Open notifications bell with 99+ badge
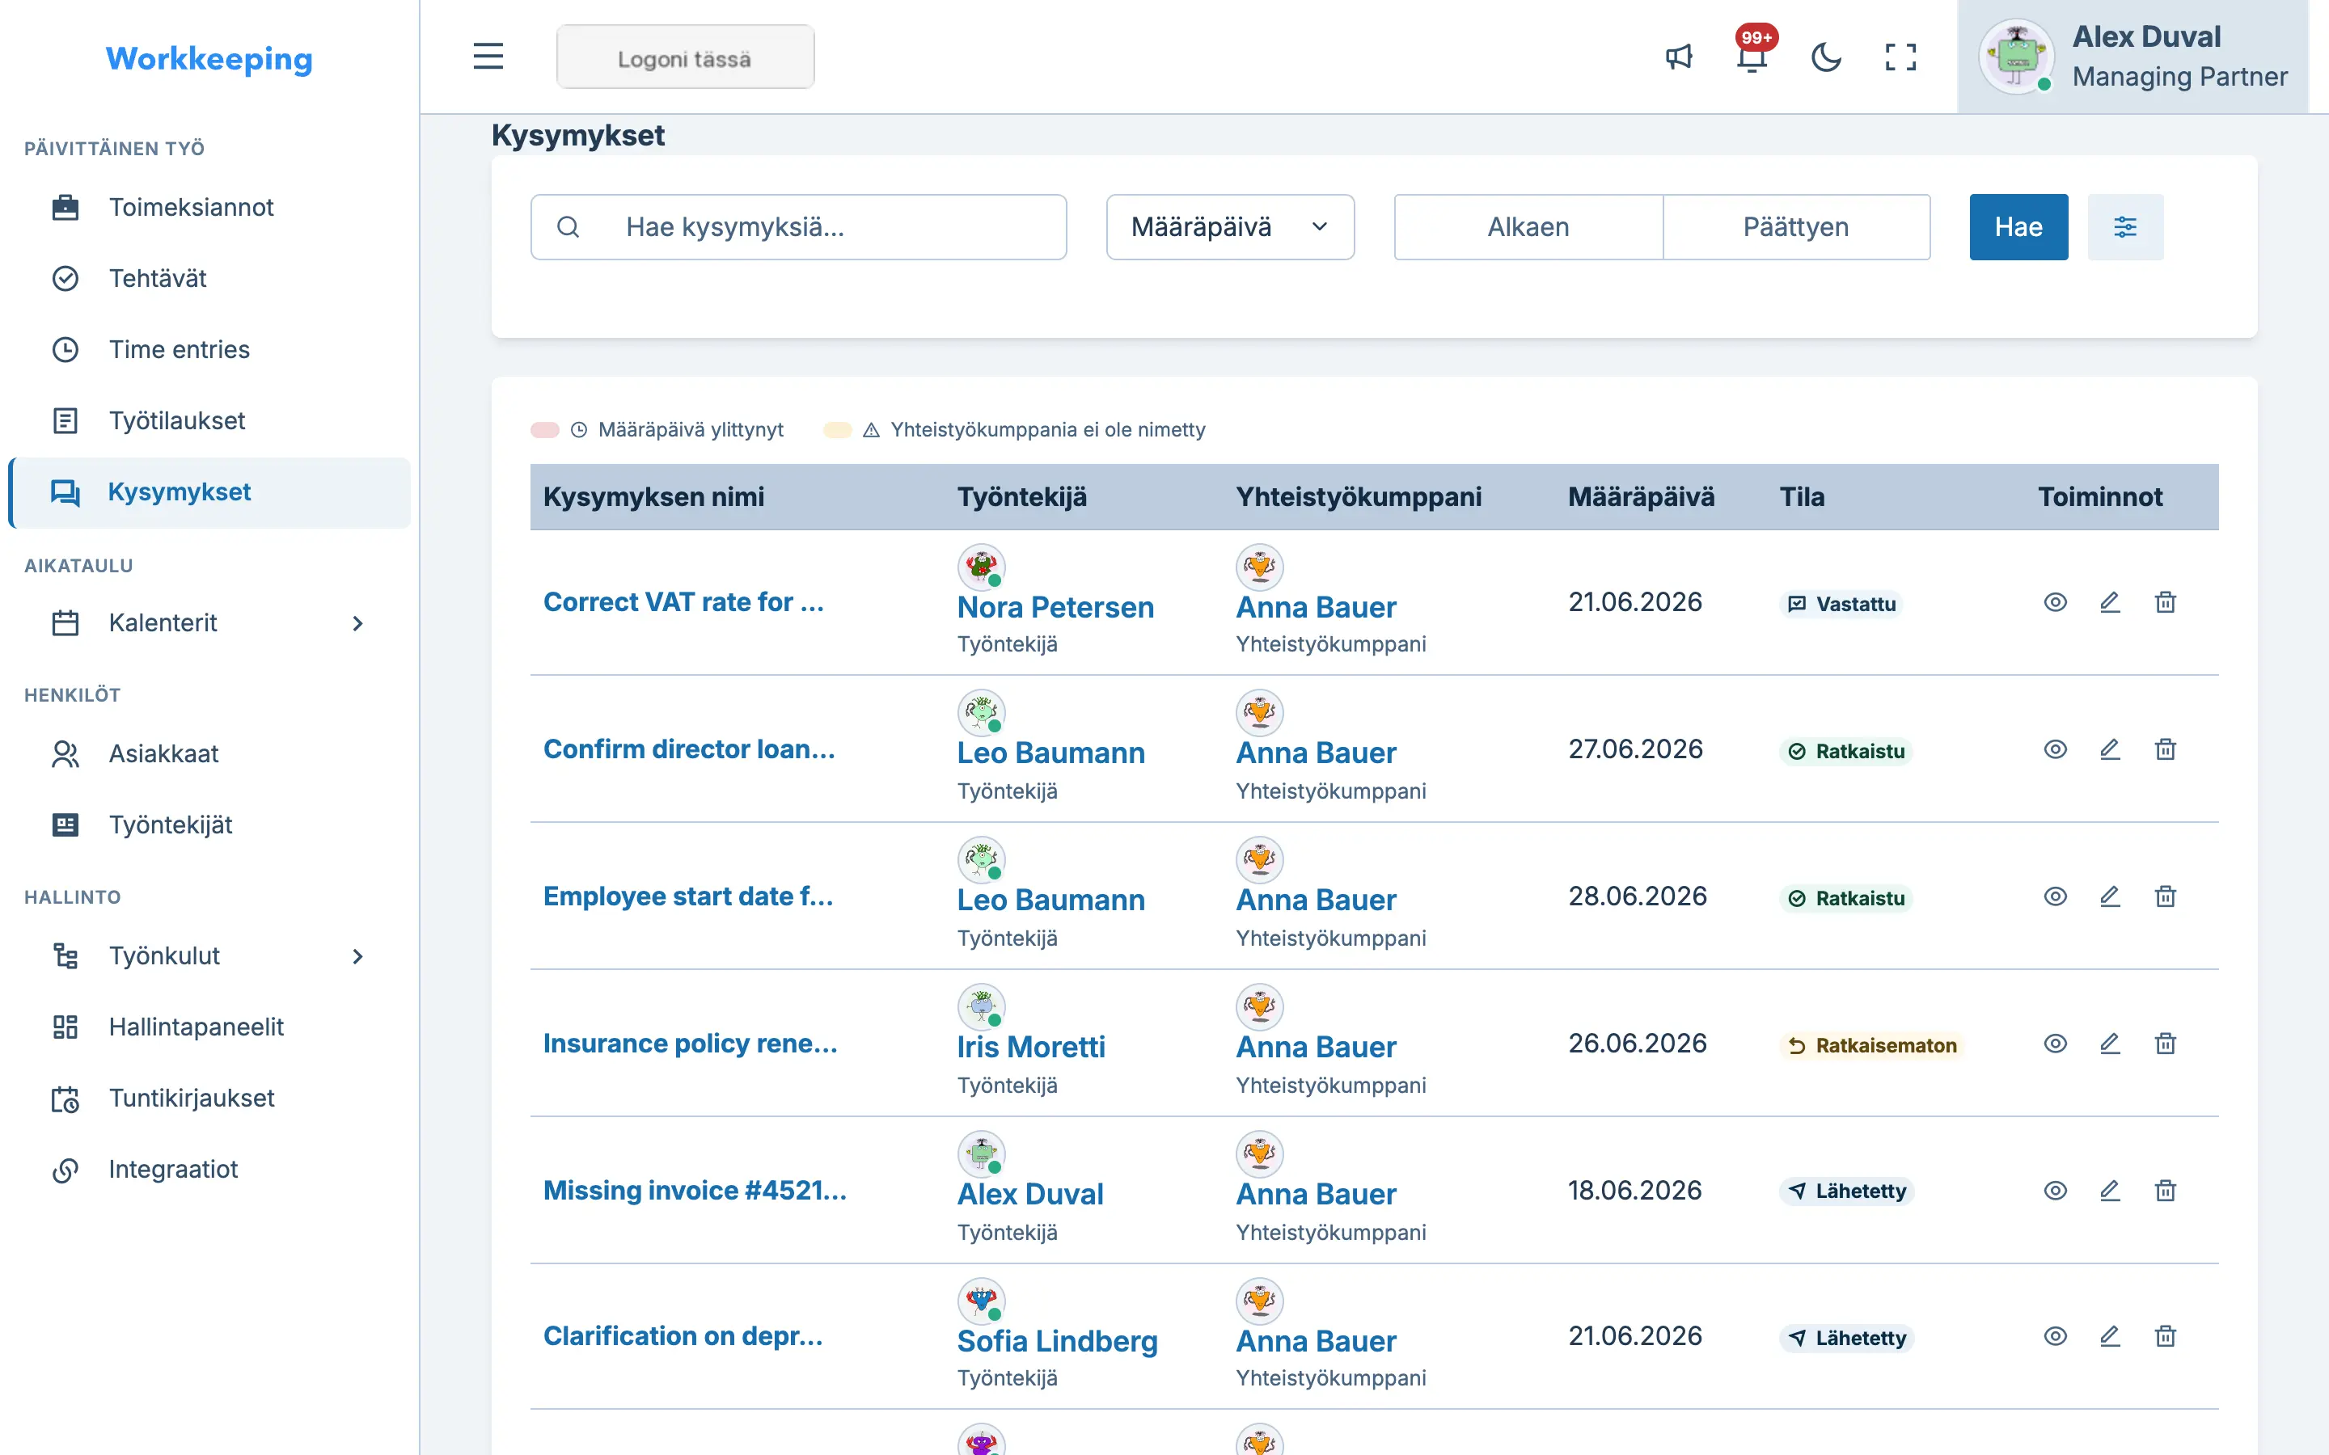The height and width of the screenshot is (1455, 2329). tap(1752, 57)
